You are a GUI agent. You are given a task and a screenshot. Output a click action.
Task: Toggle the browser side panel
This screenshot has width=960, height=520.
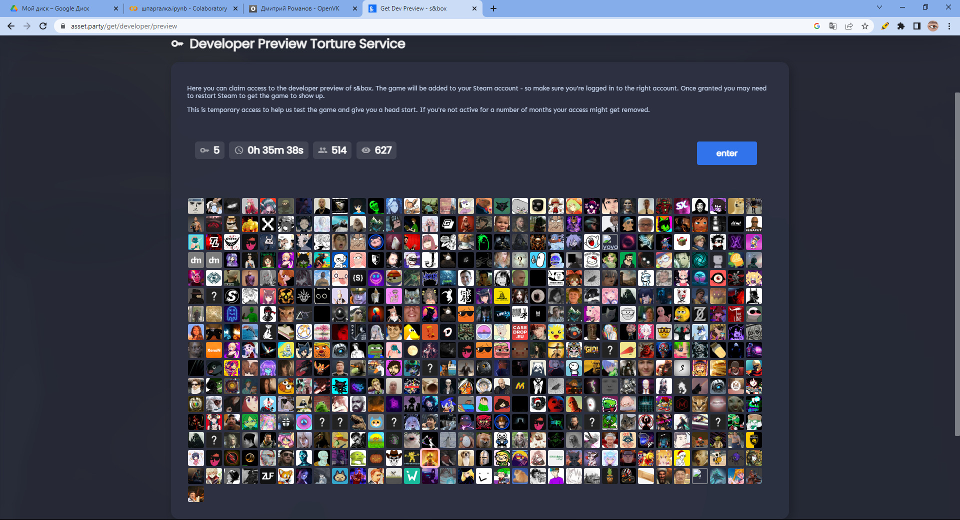(917, 26)
